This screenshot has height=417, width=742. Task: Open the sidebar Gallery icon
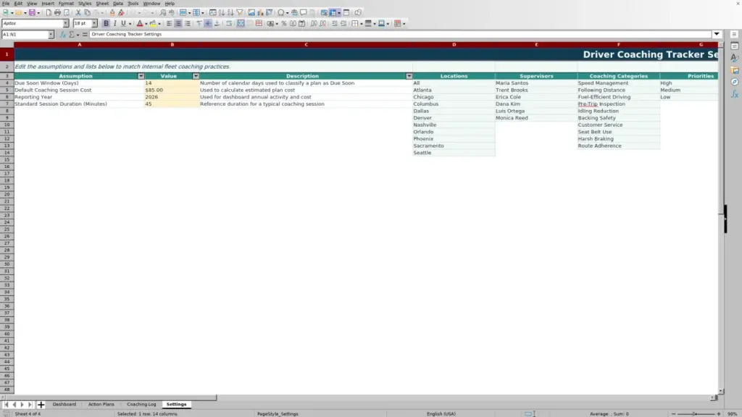pyautogui.click(x=735, y=70)
